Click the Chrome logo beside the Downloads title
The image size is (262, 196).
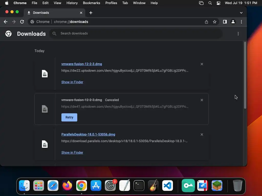pos(8,34)
